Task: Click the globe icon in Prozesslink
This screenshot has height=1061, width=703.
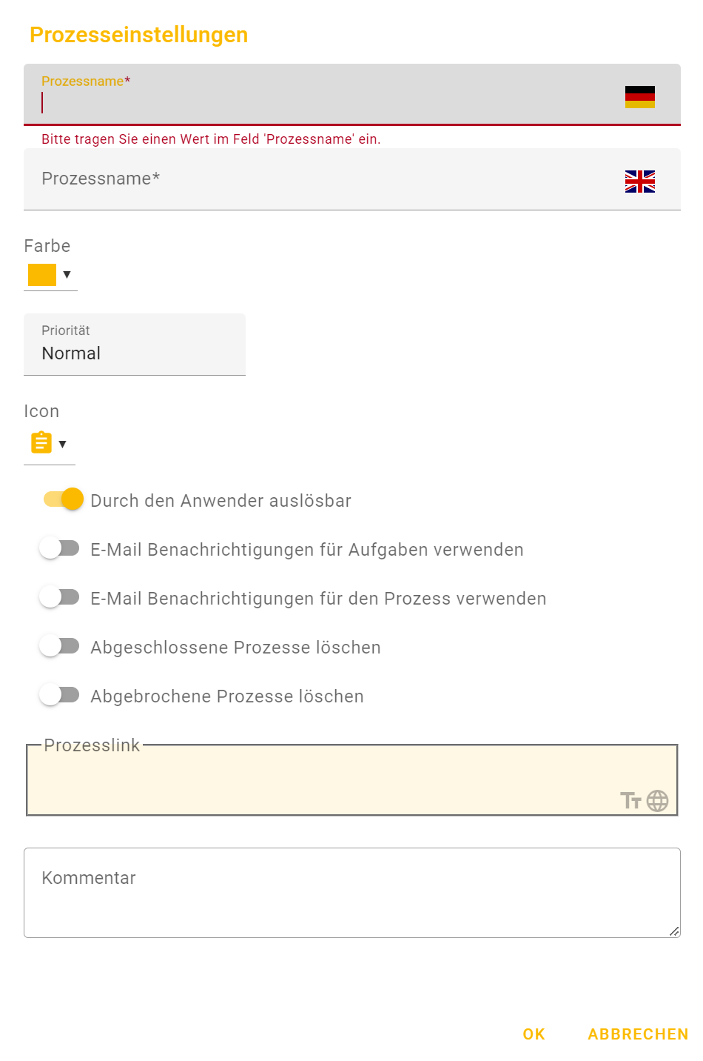Action: [657, 801]
